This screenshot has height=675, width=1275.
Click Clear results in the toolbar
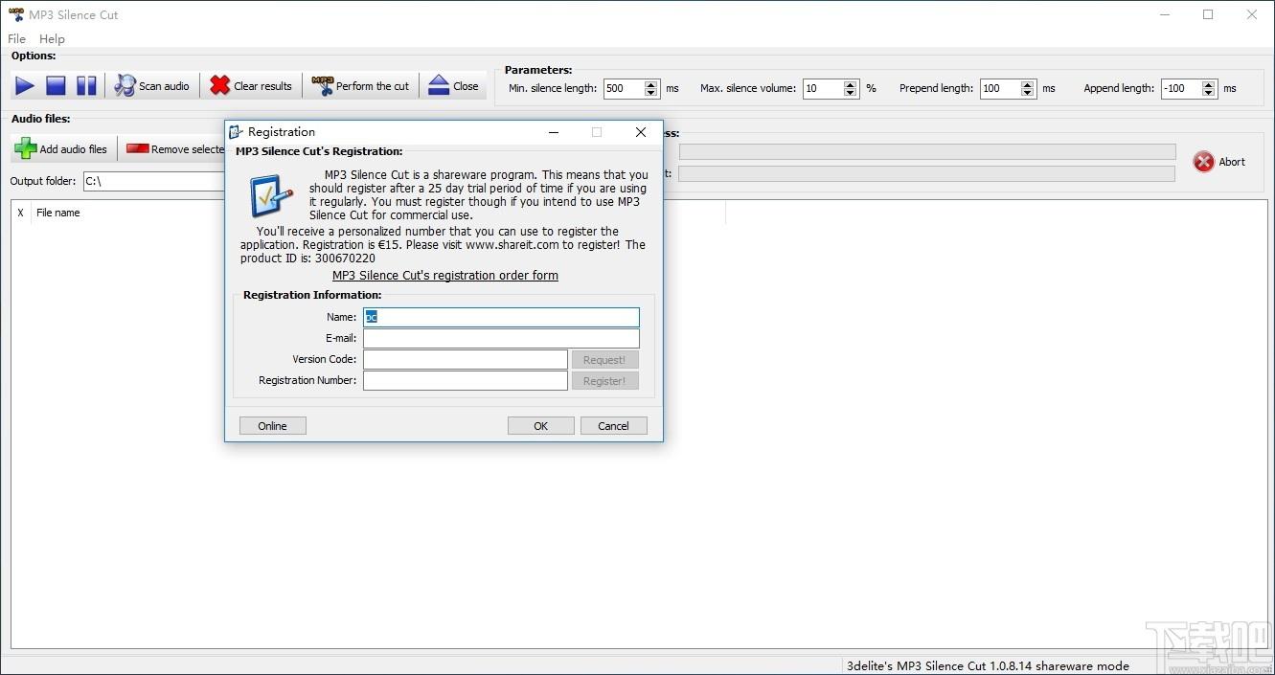[x=251, y=86]
